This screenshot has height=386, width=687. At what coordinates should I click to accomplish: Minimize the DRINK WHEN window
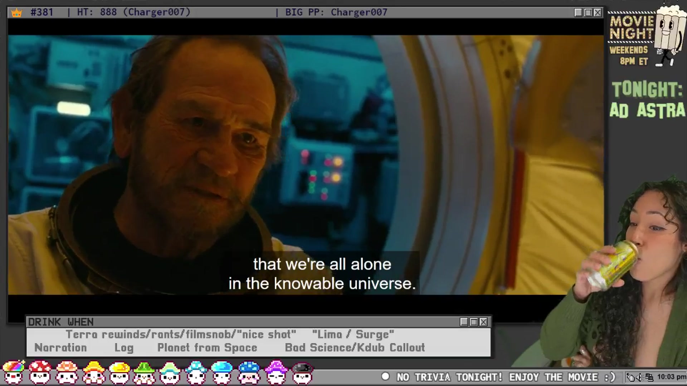pos(464,322)
